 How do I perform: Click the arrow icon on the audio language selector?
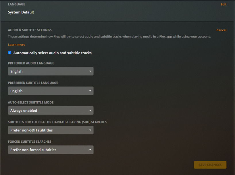[x=90, y=71]
